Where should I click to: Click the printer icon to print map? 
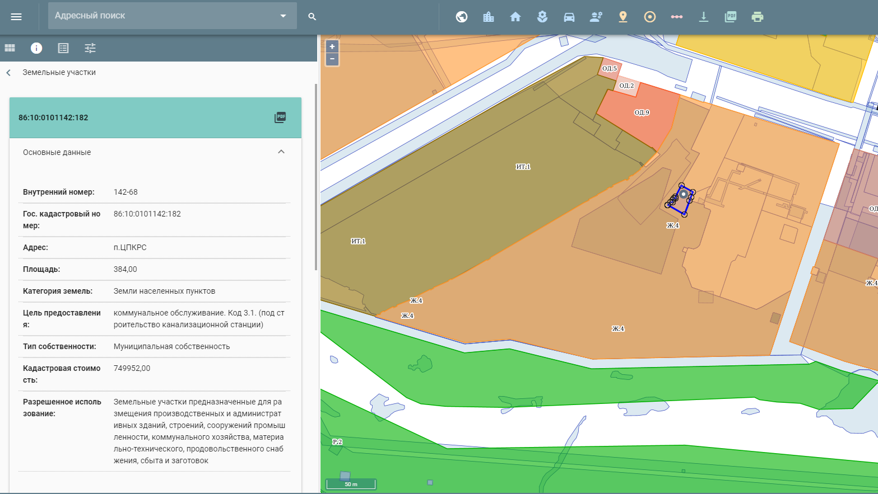click(758, 17)
